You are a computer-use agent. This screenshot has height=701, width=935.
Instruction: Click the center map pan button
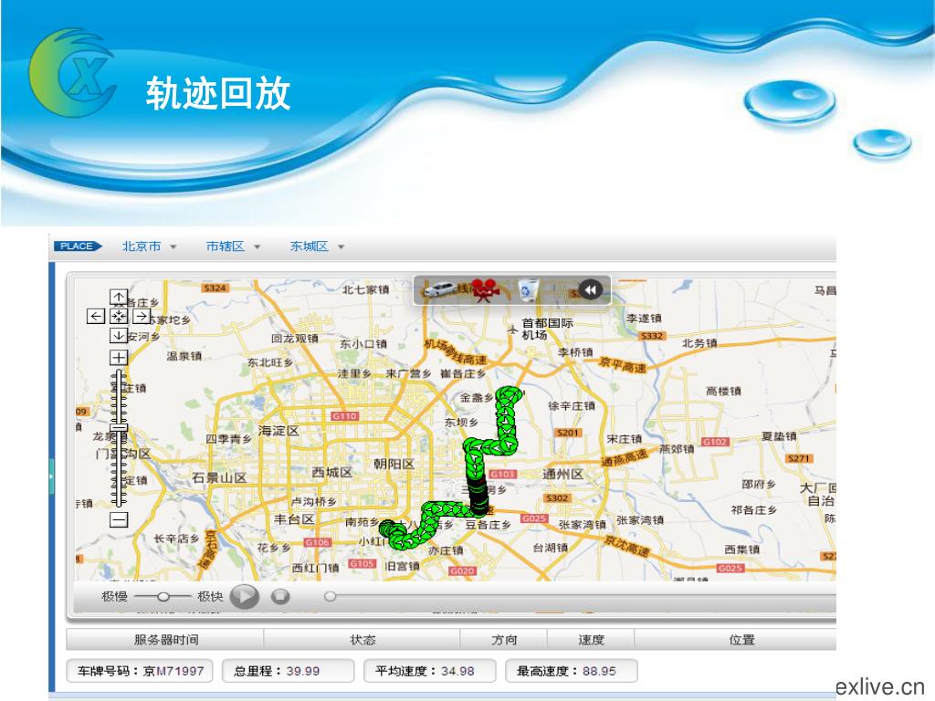tap(119, 316)
